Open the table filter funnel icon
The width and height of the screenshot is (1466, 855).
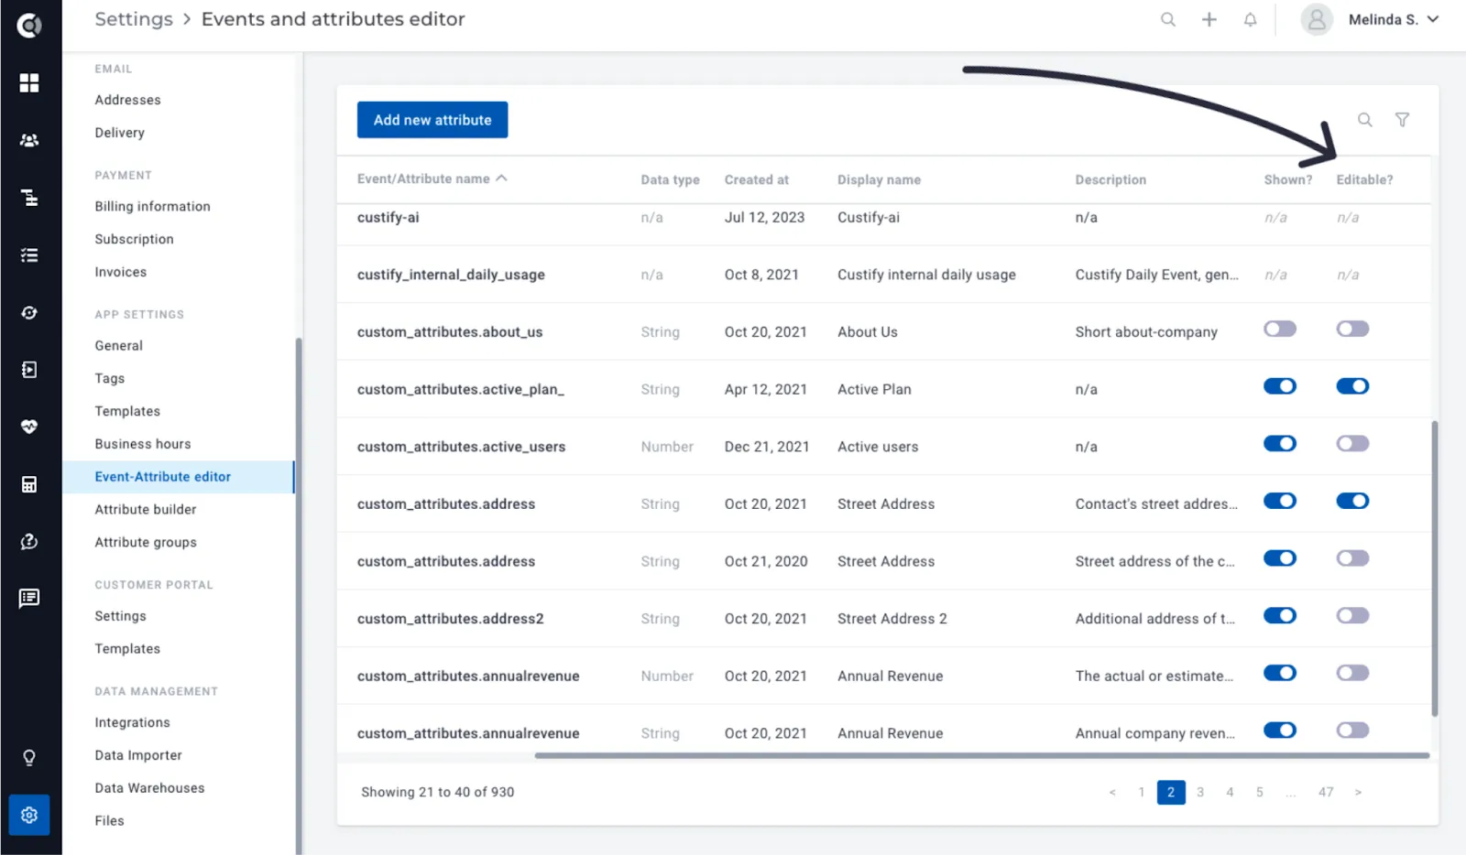coord(1402,120)
